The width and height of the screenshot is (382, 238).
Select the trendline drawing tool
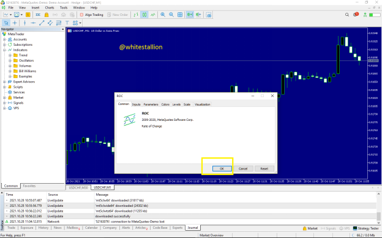tap(42, 23)
